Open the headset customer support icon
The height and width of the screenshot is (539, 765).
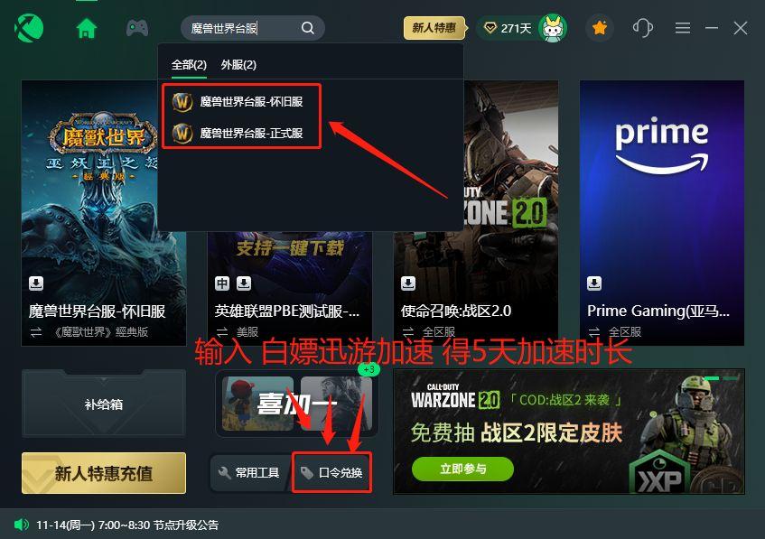(x=642, y=28)
